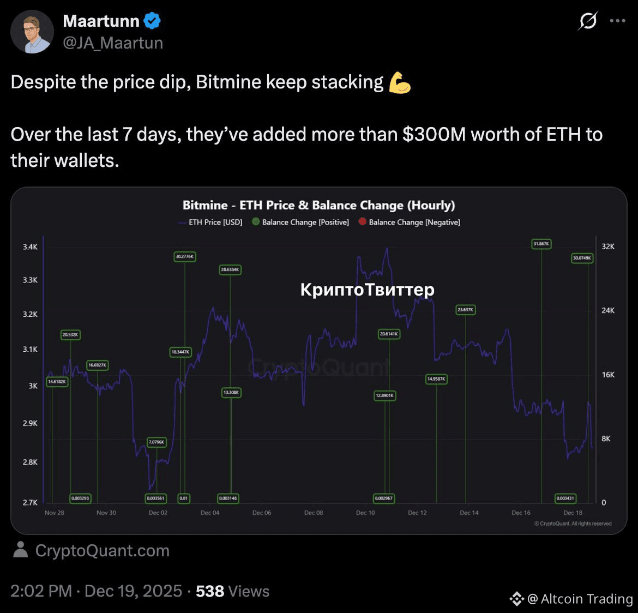Click the 31.867K balance marker label
This screenshot has height=613, width=638.
(x=541, y=244)
